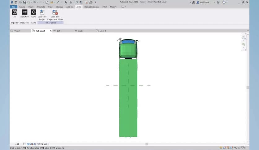The height and width of the screenshot is (150, 259).
Task: Click the Print icon in quick access toolbar
Action: (47, 2)
